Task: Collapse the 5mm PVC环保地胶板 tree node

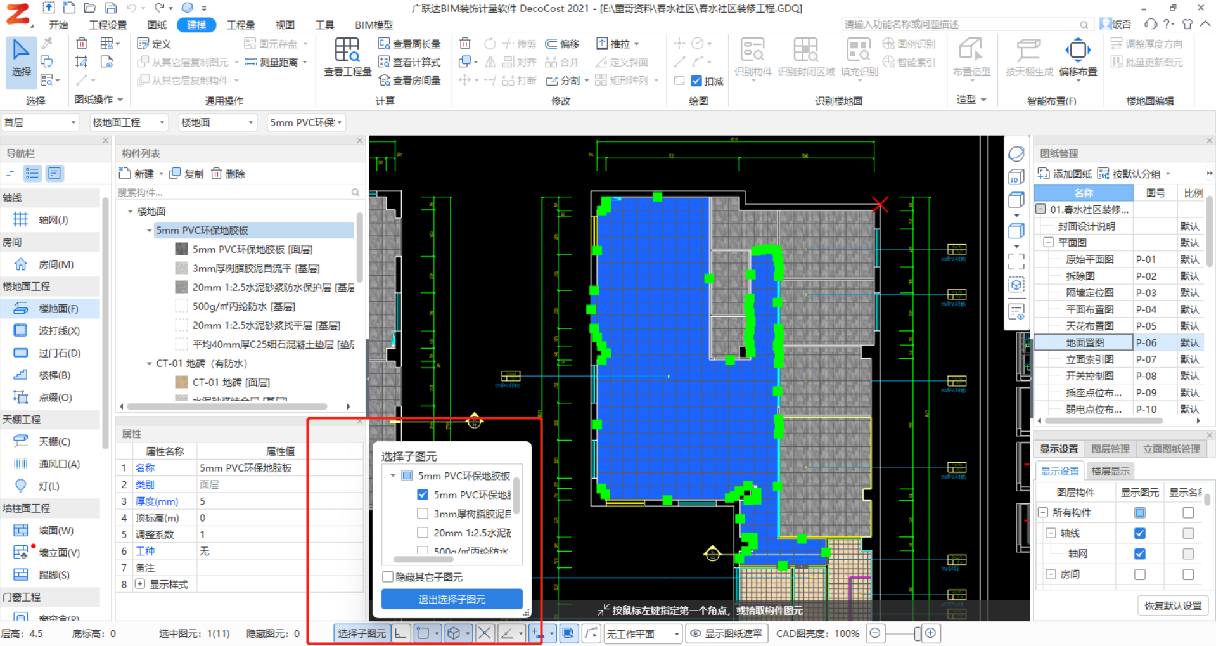Action: pos(150,230)
